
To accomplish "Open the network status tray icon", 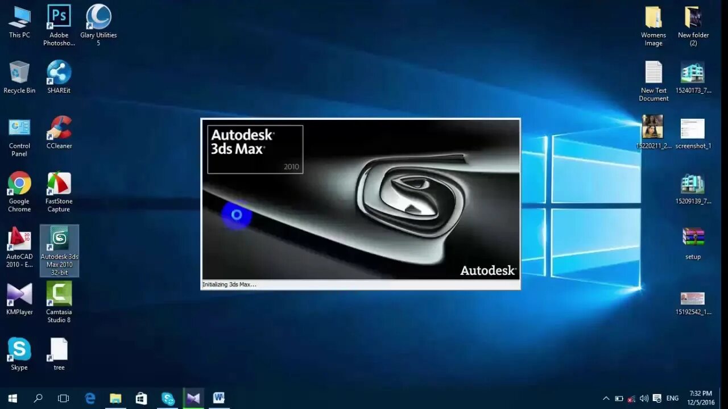I will [631, 398].
